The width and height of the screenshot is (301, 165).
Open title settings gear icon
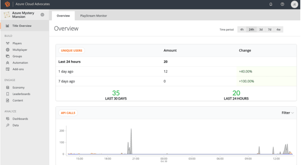42,15
